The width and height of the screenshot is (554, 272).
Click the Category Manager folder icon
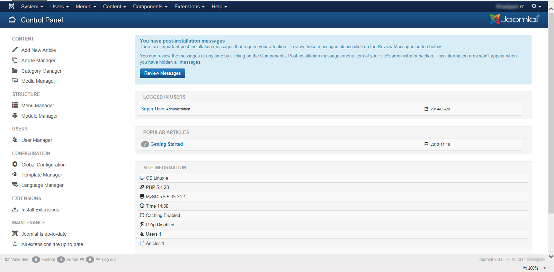(15, 70)
